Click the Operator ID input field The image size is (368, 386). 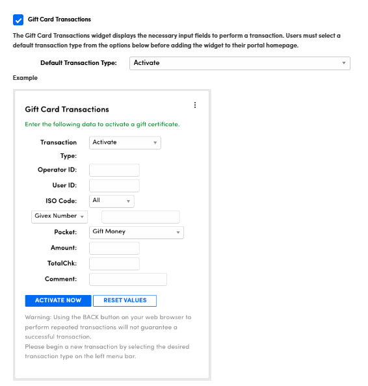(x=114, y=170)
